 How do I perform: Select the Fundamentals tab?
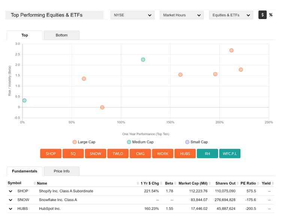tap(24, 171)
